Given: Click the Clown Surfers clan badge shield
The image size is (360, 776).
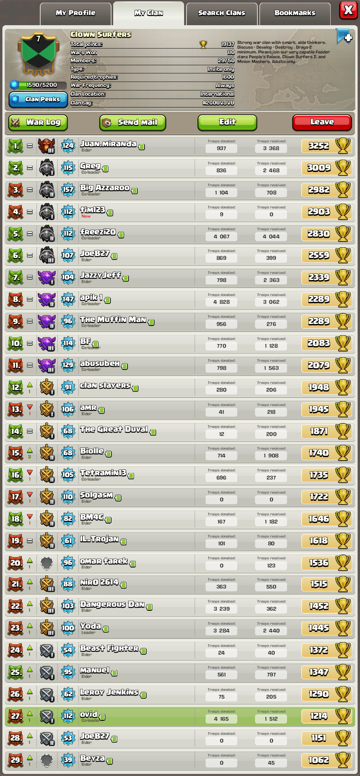Looking at the screenshot, I should pyautogui.click(x=38, y=55).
